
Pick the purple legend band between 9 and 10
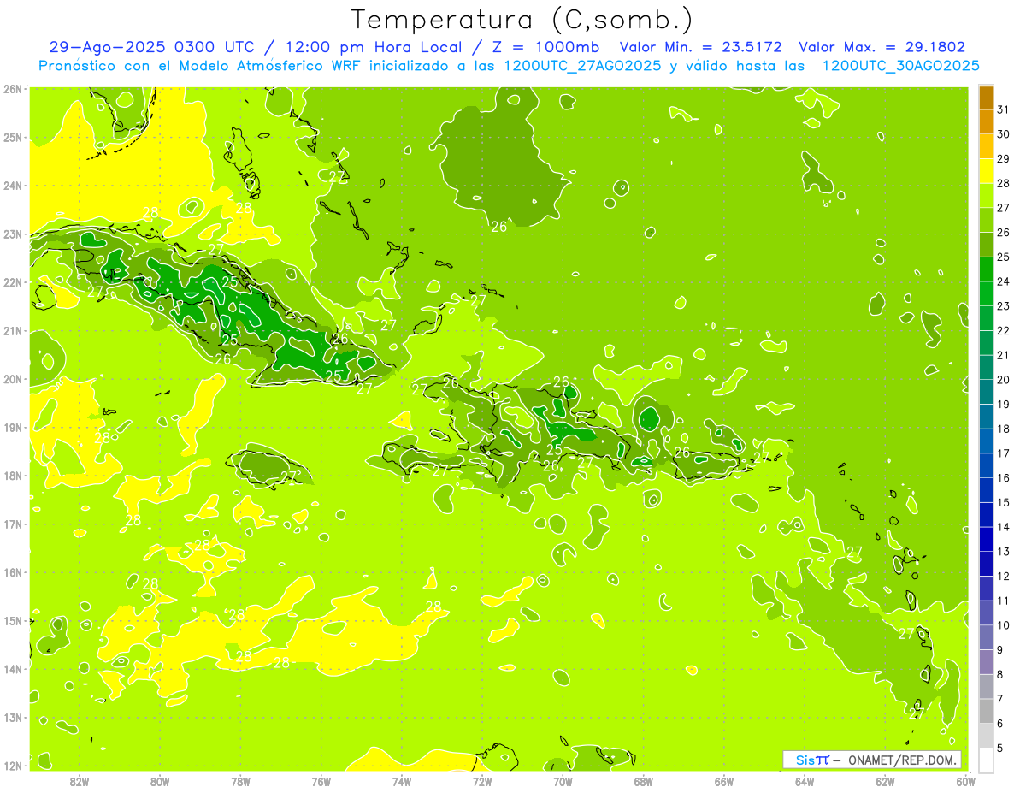click(x=986, y=637)
